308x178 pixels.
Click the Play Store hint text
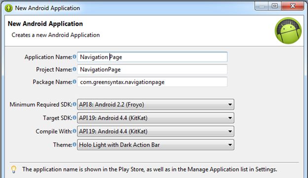(x=150, y=169)
